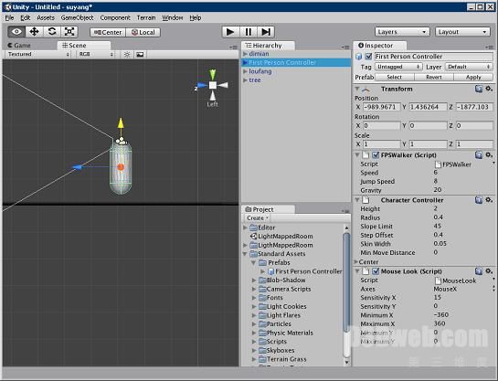Click the Prefab Revert button
The height and width of the screenshot is (381, 498).
coord(434,77)
